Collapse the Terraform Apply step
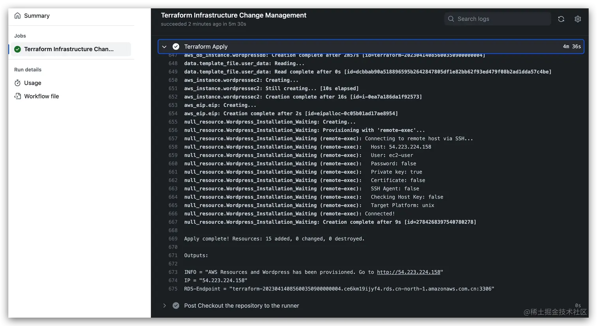 click(x=164, y=47)
